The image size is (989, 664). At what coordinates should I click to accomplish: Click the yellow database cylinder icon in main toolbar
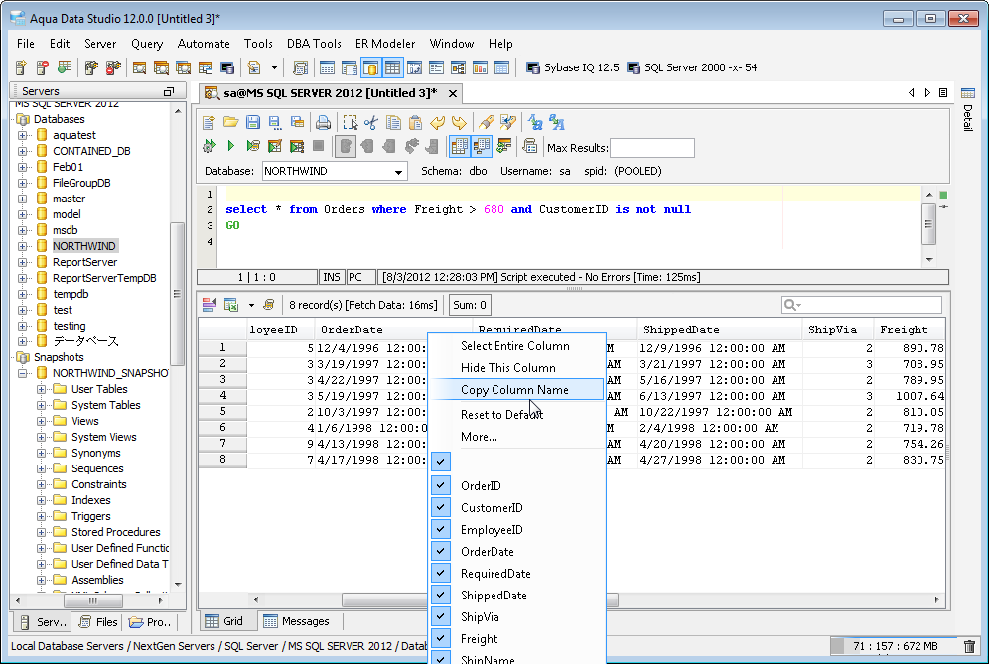pyautogui.click(x=371, y=67)
